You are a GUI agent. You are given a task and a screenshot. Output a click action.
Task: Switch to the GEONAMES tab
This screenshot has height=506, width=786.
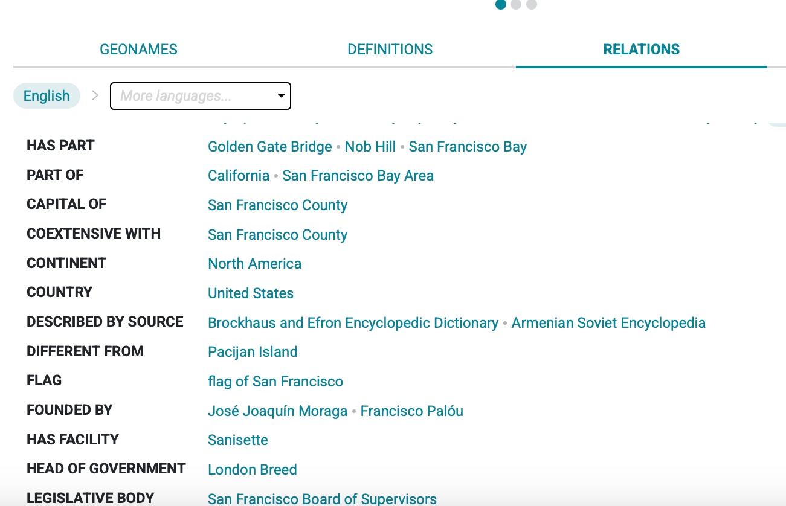click(x=138, y=50)
